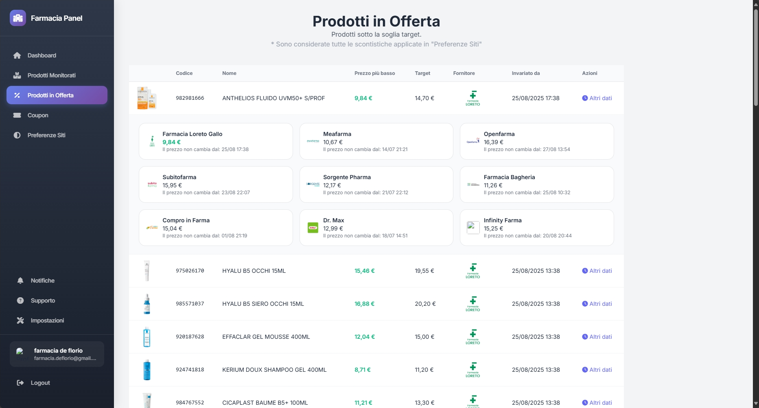Viewport: 759px width, 408px height.
Task: Click the HYALU B5 SIERO OCCHI product thumbnail
Action: tap(147, 304)
